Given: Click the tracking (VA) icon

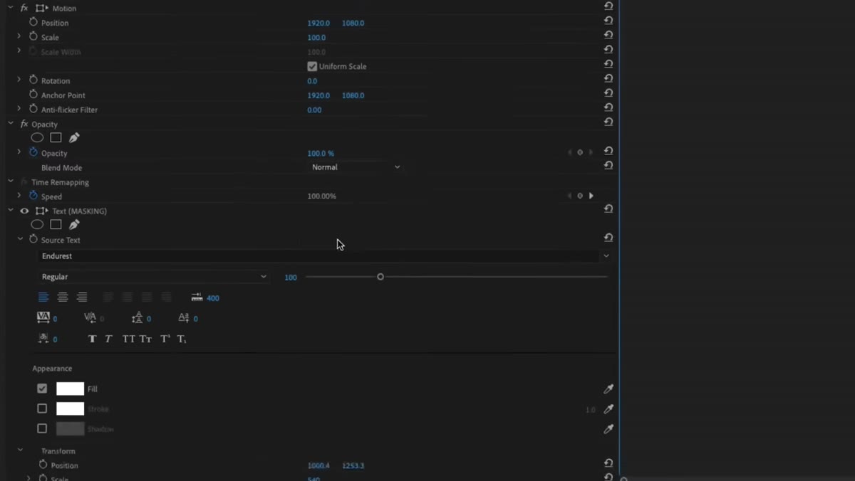Looking at the screenshot, I should coord(43,317).
